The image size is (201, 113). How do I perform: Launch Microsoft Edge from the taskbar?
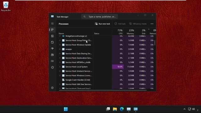click(x=122, y=109)
